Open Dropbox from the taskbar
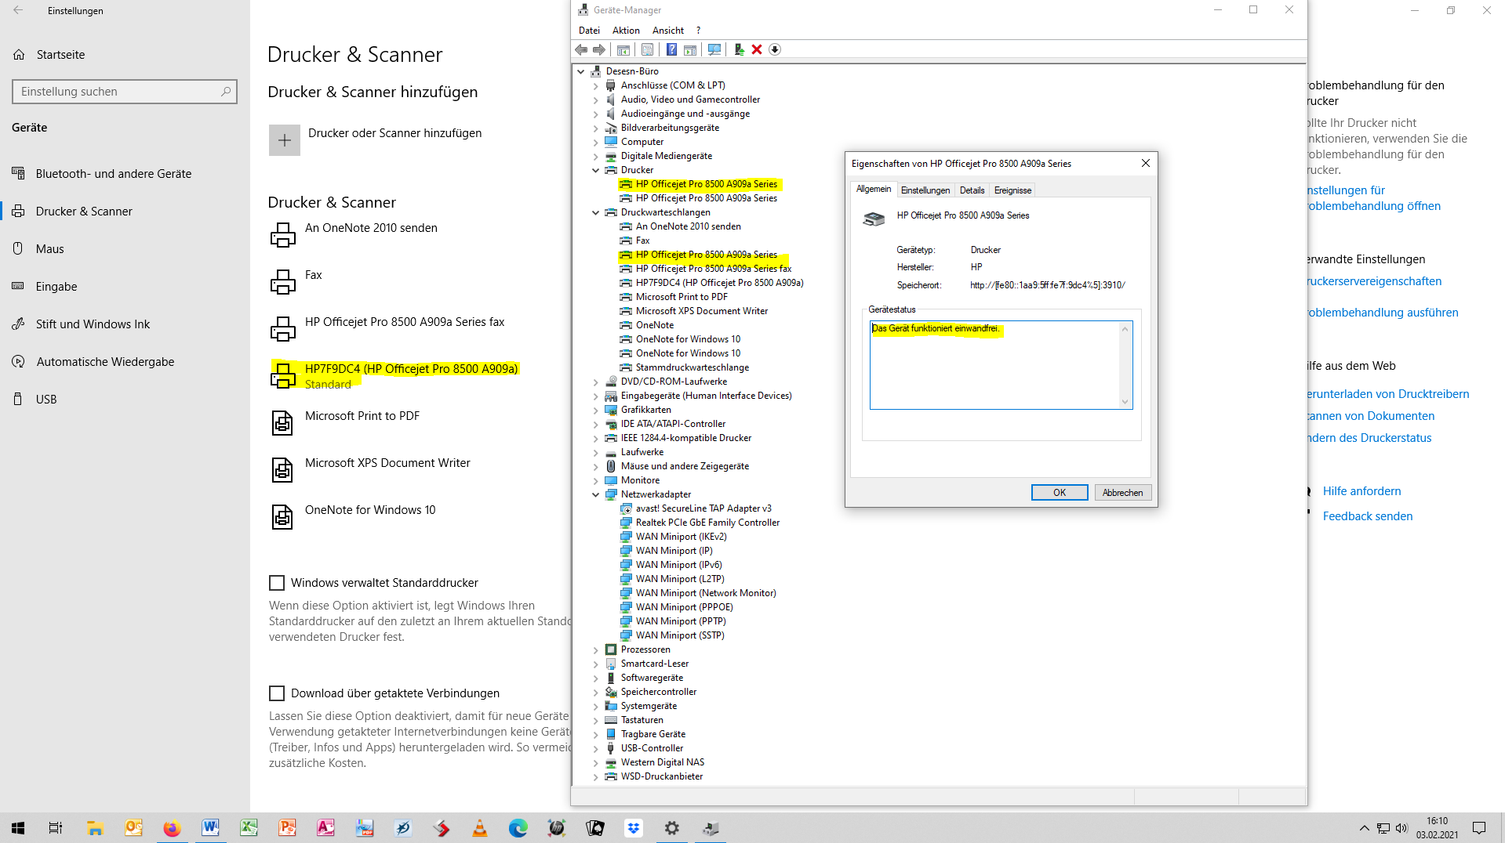 pos(633,828)
